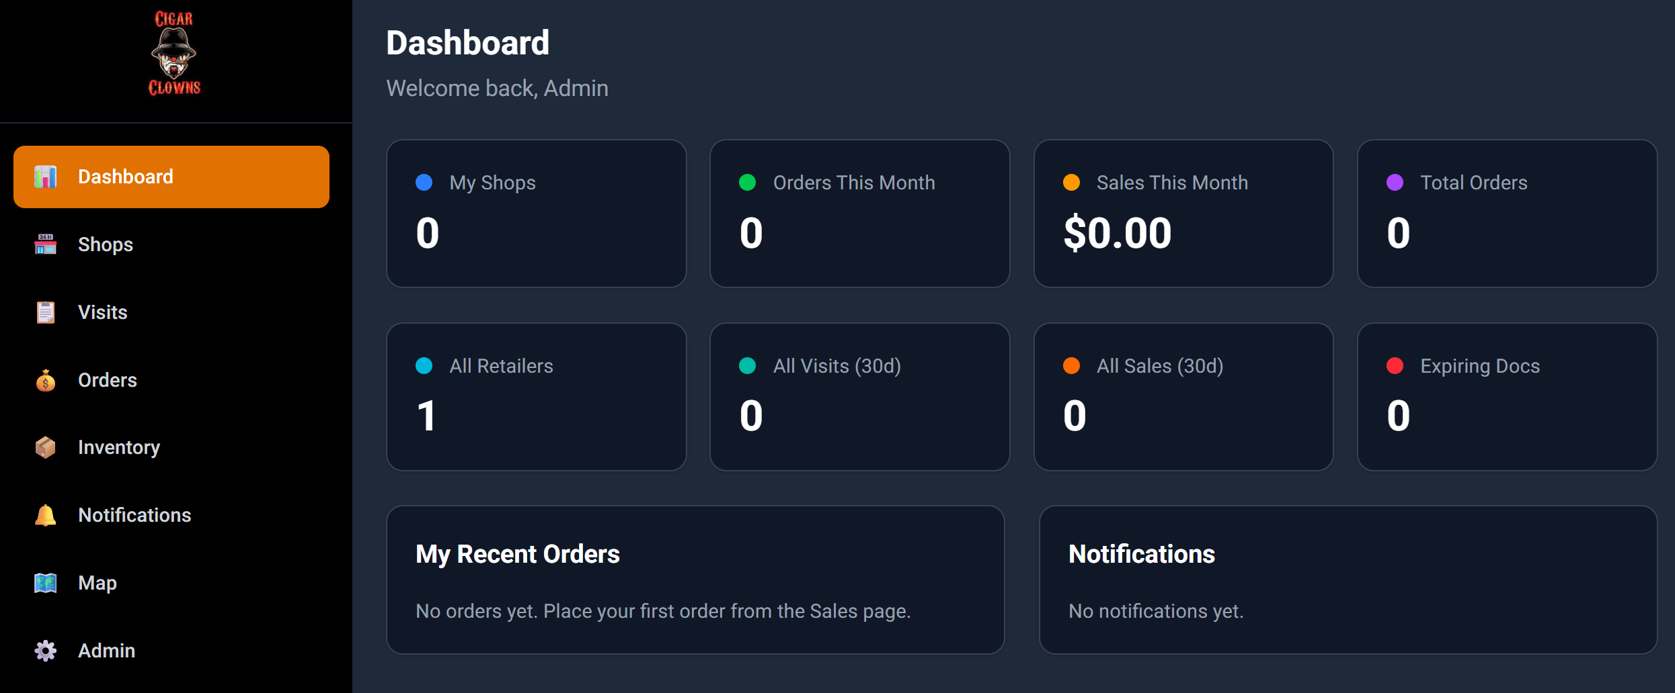The height and width of the screenshot is (693, 1675).
Task: Open the Orders sidebar label
Action: (x=108, y=380)
